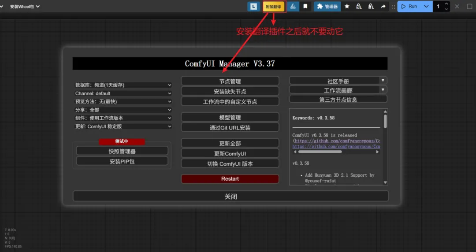
Task: Open 节点管理 node manager
Action: 230,81
